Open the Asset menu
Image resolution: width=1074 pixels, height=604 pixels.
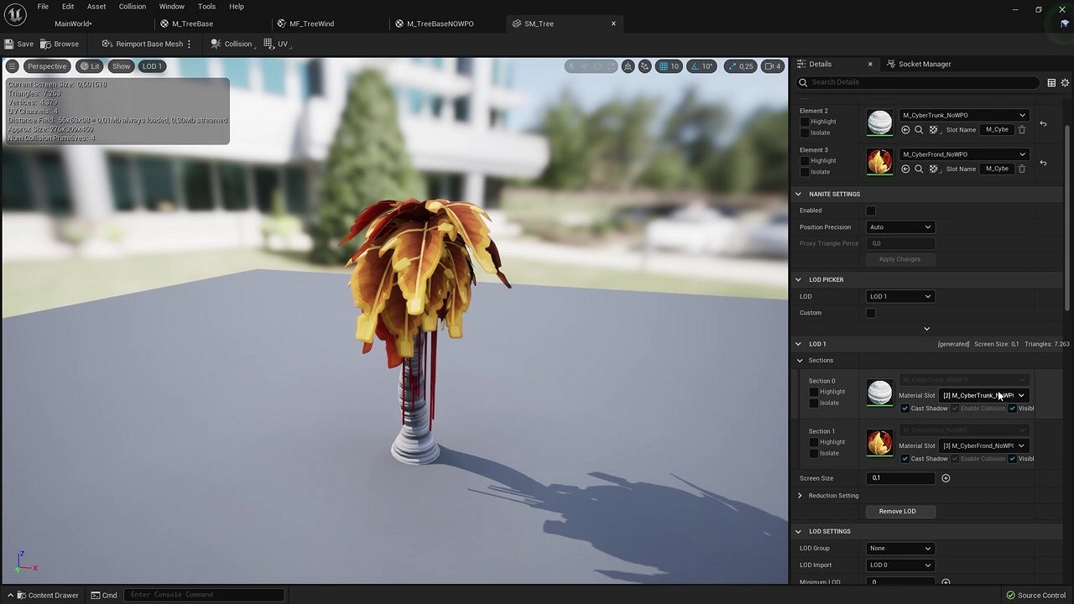pos(96,7)
